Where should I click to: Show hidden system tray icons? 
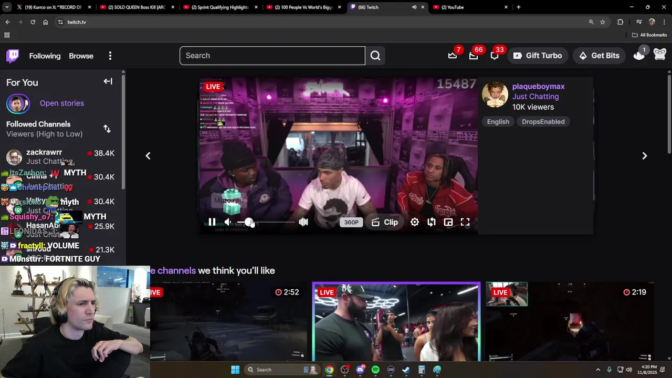598,370
